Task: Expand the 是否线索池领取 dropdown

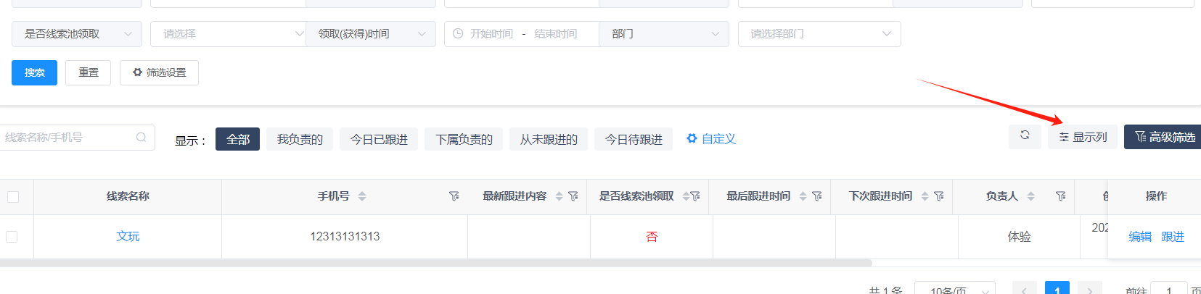Action: pos(77,34)
